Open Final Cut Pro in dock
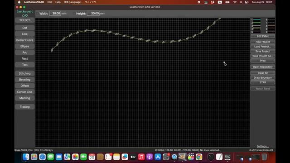Image resolution: width=290 pixels, height=163 pixels. 191,157
